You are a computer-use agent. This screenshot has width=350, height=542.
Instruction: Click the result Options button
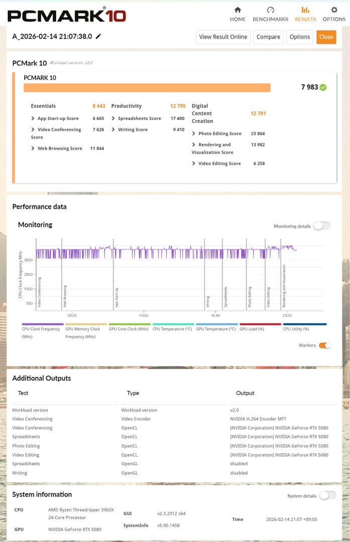click(x=299, y=37)
